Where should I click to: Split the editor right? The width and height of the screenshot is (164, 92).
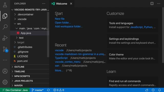(x=152, y=4)
